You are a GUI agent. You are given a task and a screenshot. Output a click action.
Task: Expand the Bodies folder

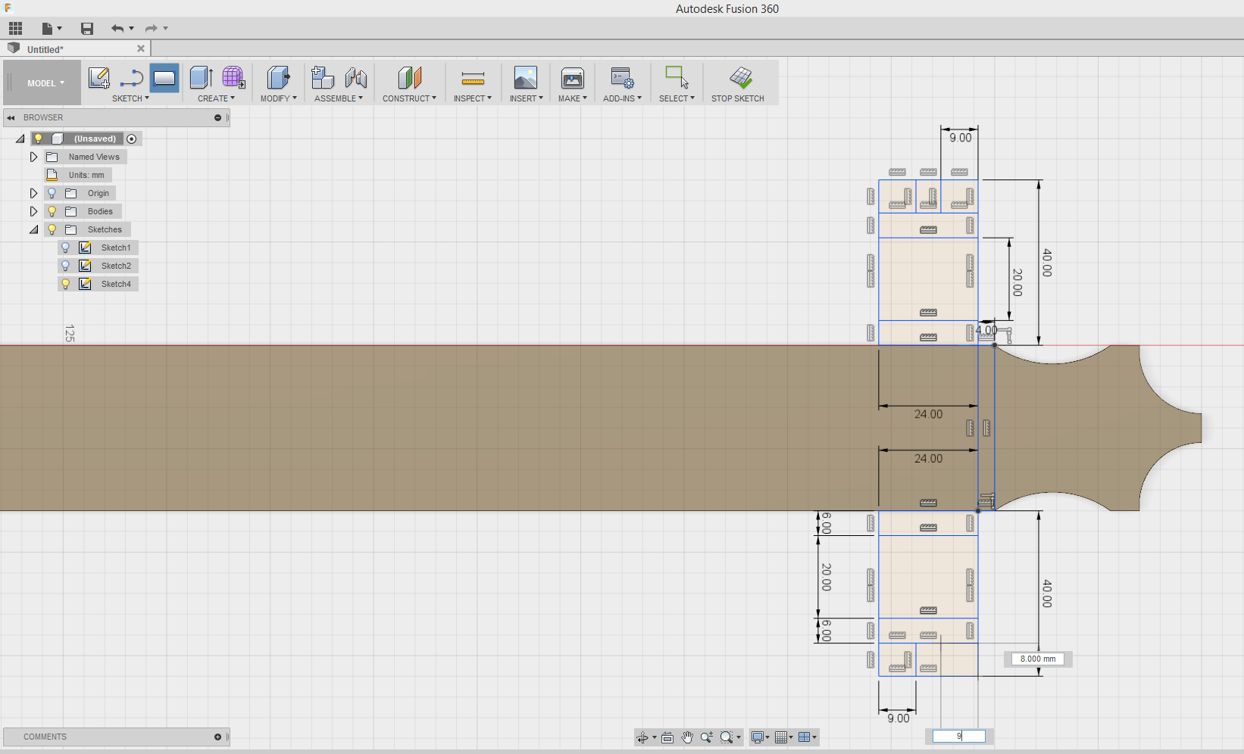click(33, 211)
